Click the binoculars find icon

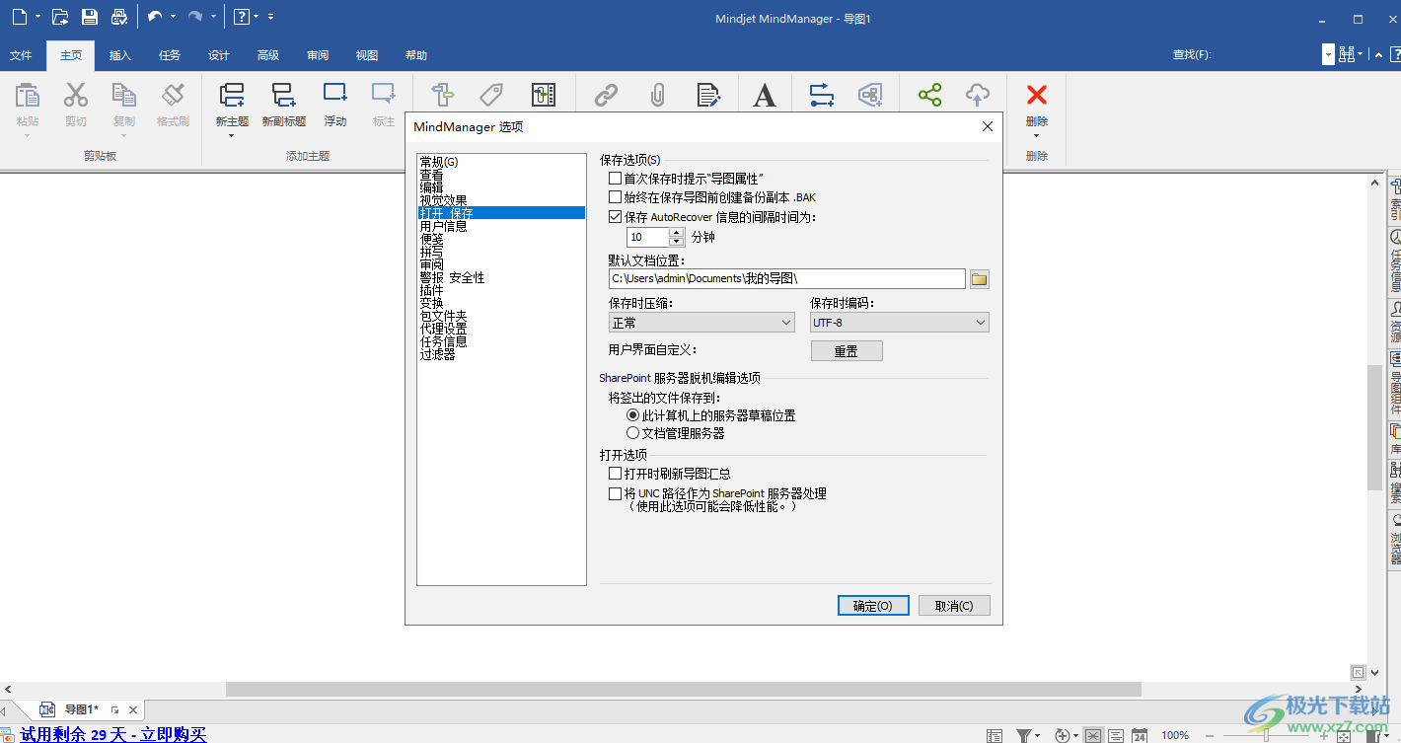[1346, 55]
